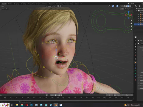This screenshot has width=143, height=107.
Task: Click the current frame number field
Action: coord(110,95)
